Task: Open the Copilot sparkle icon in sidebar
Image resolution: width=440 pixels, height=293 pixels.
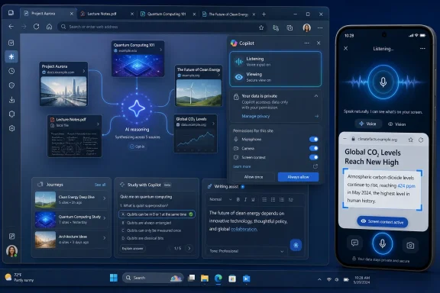Action: pos(11,56)
